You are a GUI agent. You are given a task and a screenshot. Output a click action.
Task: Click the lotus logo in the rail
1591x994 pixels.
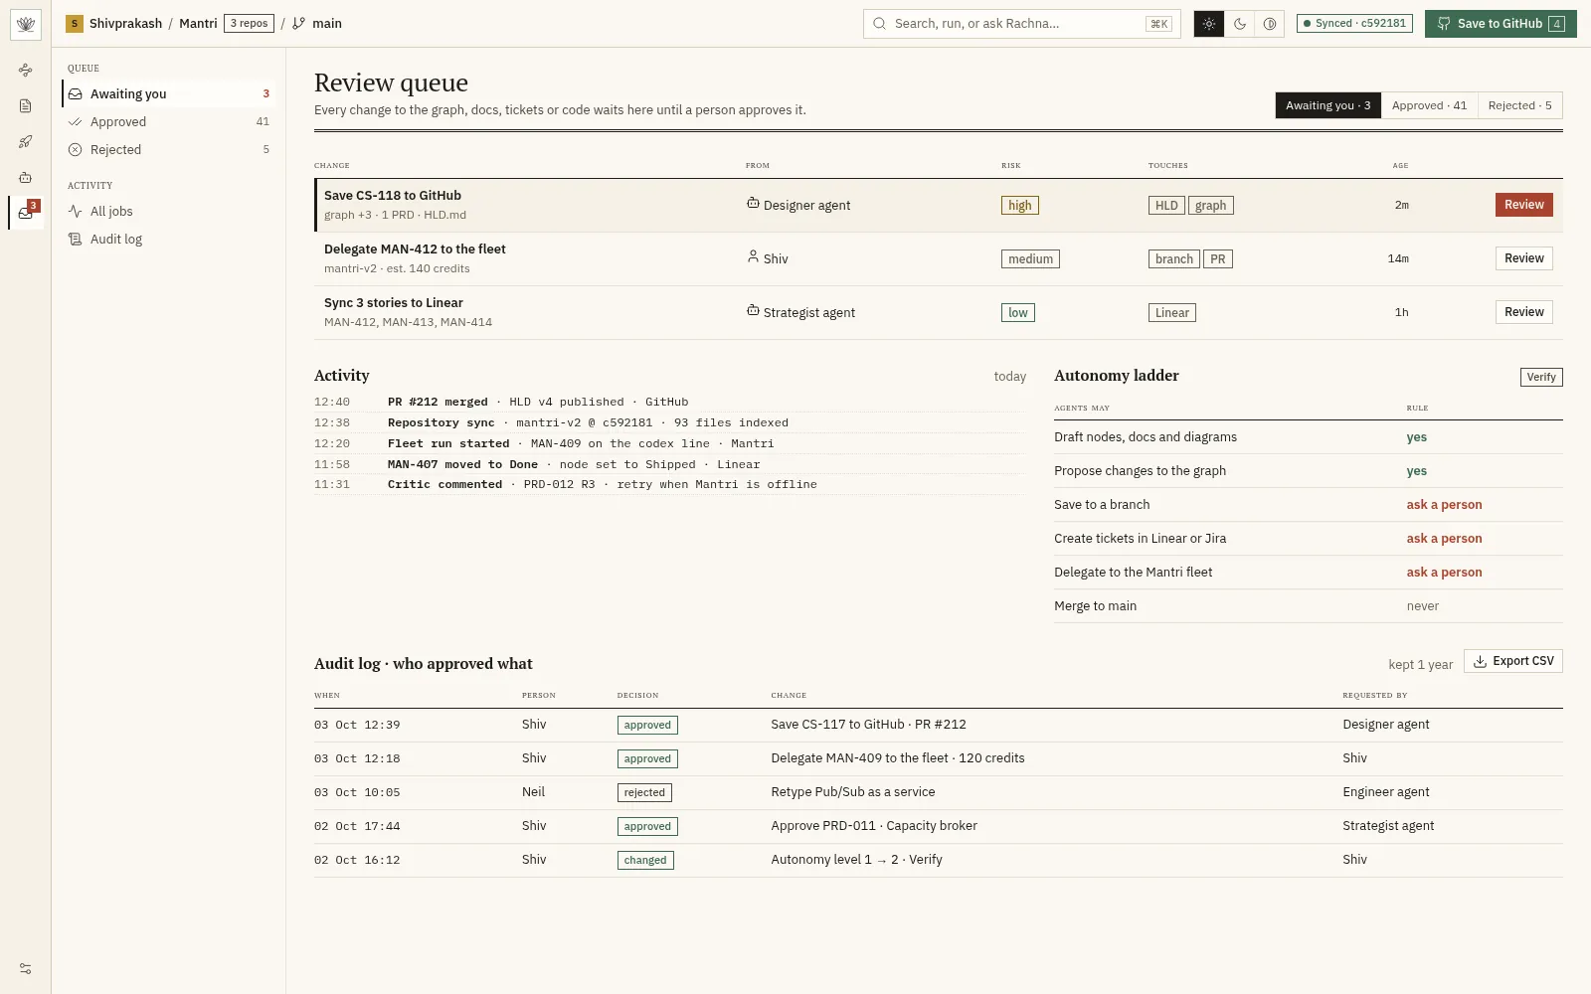coord(26,24)
